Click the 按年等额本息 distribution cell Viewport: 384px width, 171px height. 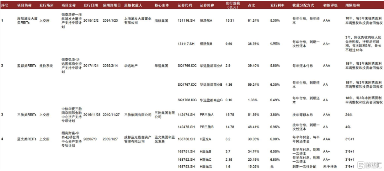(303, 115)
